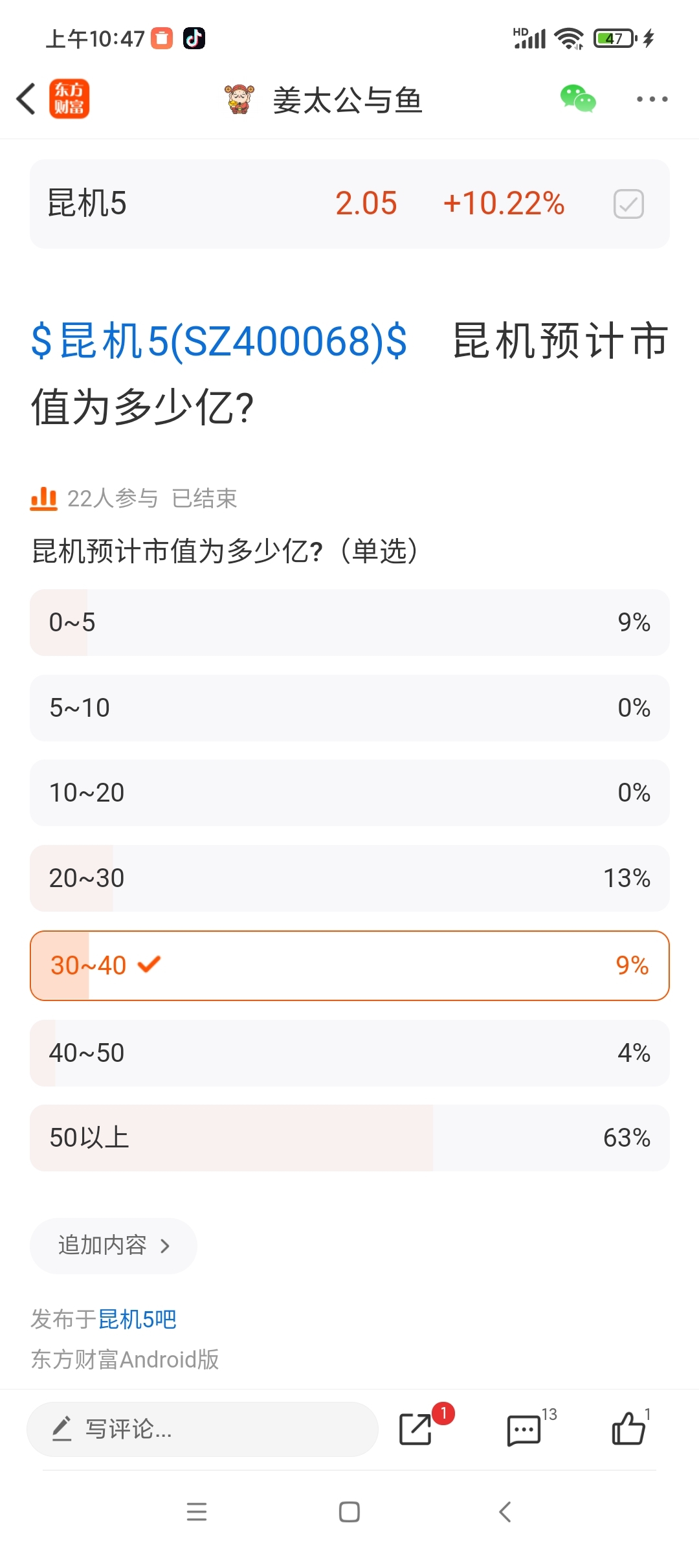
Task: Open comments via speech bubble icon
Action: coord(524,1429)
